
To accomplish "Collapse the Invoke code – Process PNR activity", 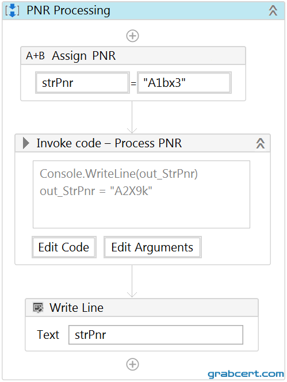I will click(x=260, y=143).
